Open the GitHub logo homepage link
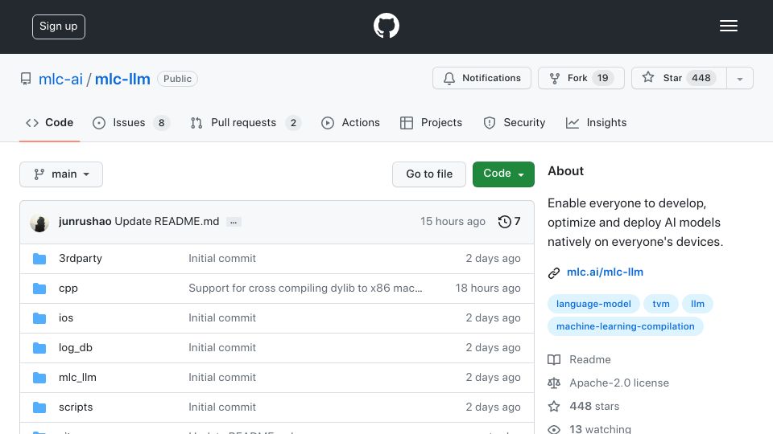The width and height of the screenshot is (773, 434). point(386,26)
